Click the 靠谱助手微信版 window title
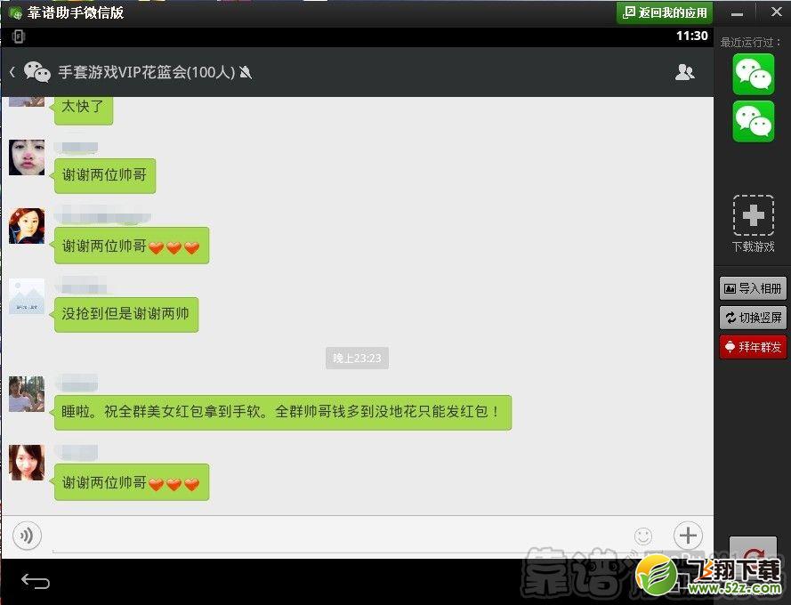 [75, 12]
